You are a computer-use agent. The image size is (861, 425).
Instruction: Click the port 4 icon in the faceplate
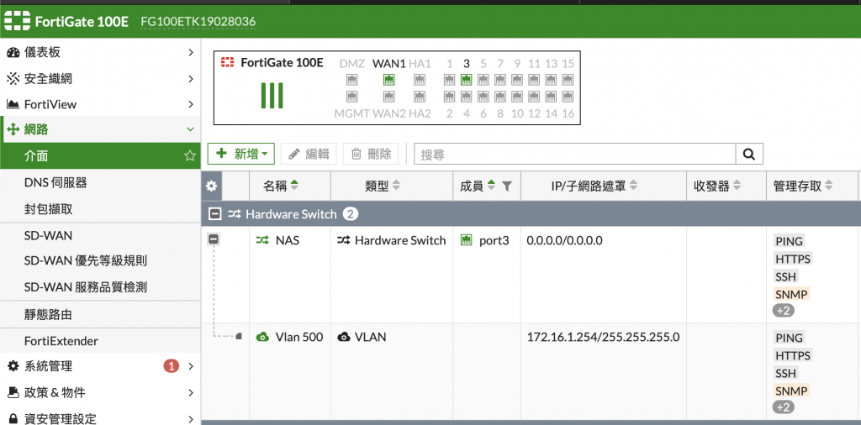tap(466, 97)
